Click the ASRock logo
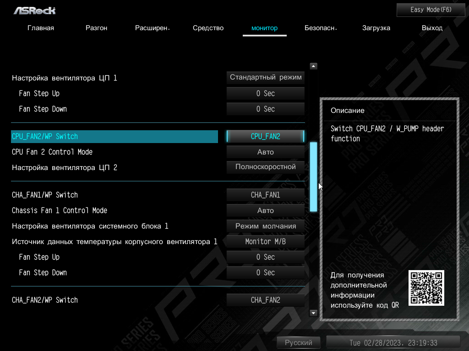This screenshot has width=469, height=351. 34,11
